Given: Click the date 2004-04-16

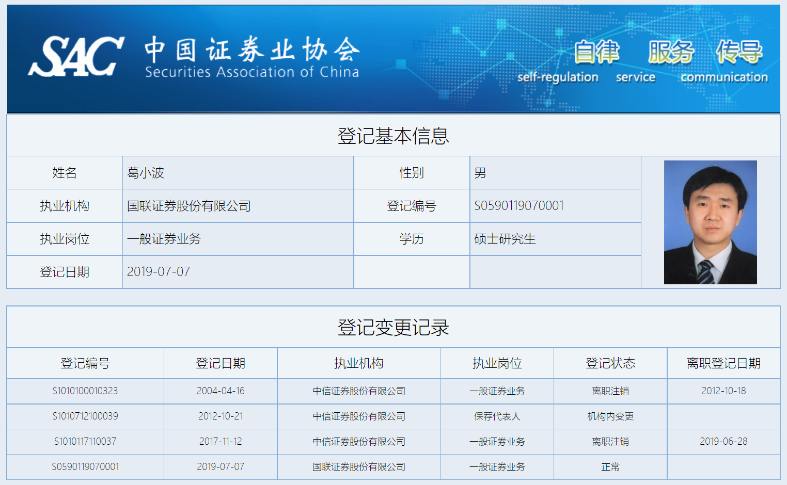Looking at the screenshot, I should tap(221, 391).
